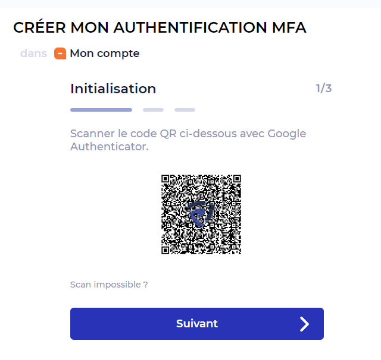Click the "dans" breadcrumb text
The width and height of the screenshot is (381, 360).
(33, 53)
